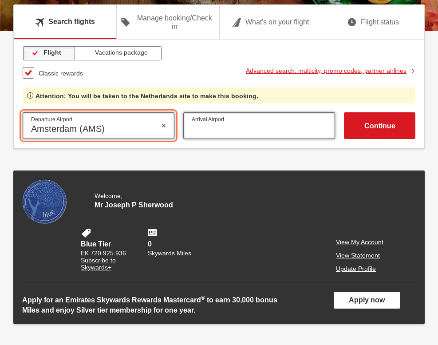Open the View My Account link

(359, 242)
